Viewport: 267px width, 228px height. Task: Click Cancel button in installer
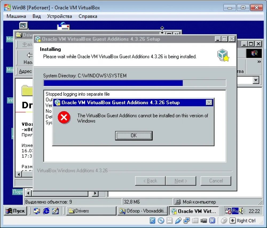(x=216, y=181)
